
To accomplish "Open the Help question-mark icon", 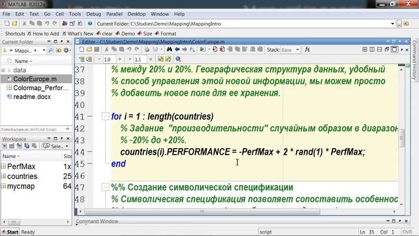I will [x=90, y=24].
